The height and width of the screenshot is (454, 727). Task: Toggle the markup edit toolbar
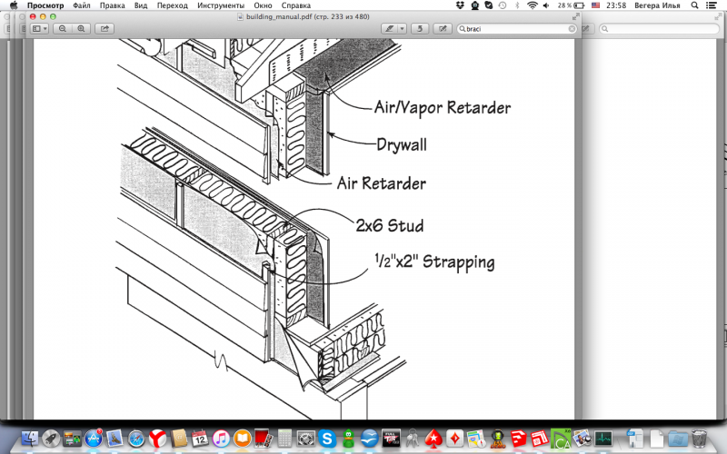tap(443, 29)
